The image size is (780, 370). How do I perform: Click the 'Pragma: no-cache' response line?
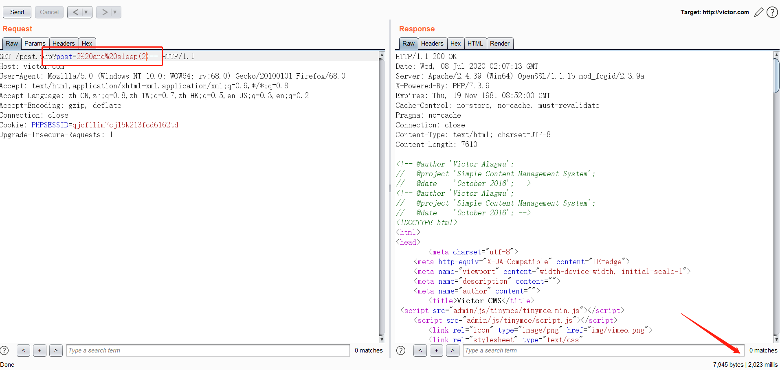coord(428,115)
